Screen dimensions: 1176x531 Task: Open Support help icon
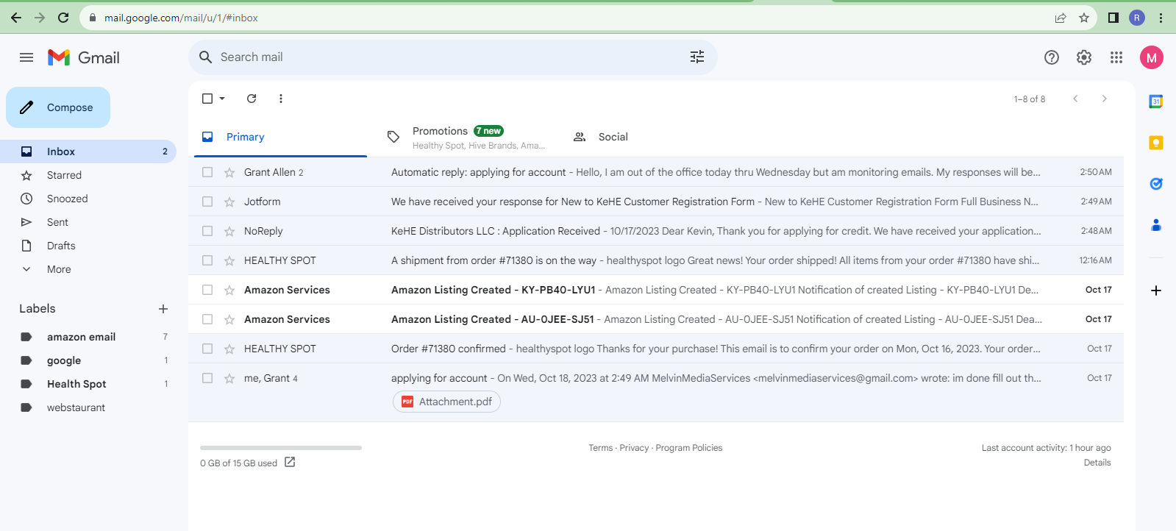pos(1052,57)
